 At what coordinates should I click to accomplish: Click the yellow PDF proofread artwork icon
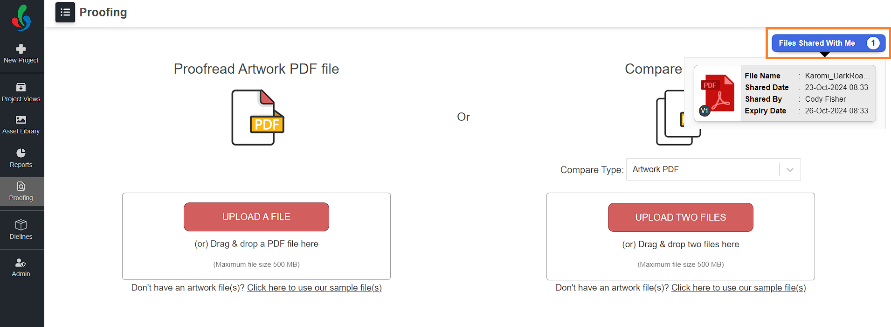(258, 118)
